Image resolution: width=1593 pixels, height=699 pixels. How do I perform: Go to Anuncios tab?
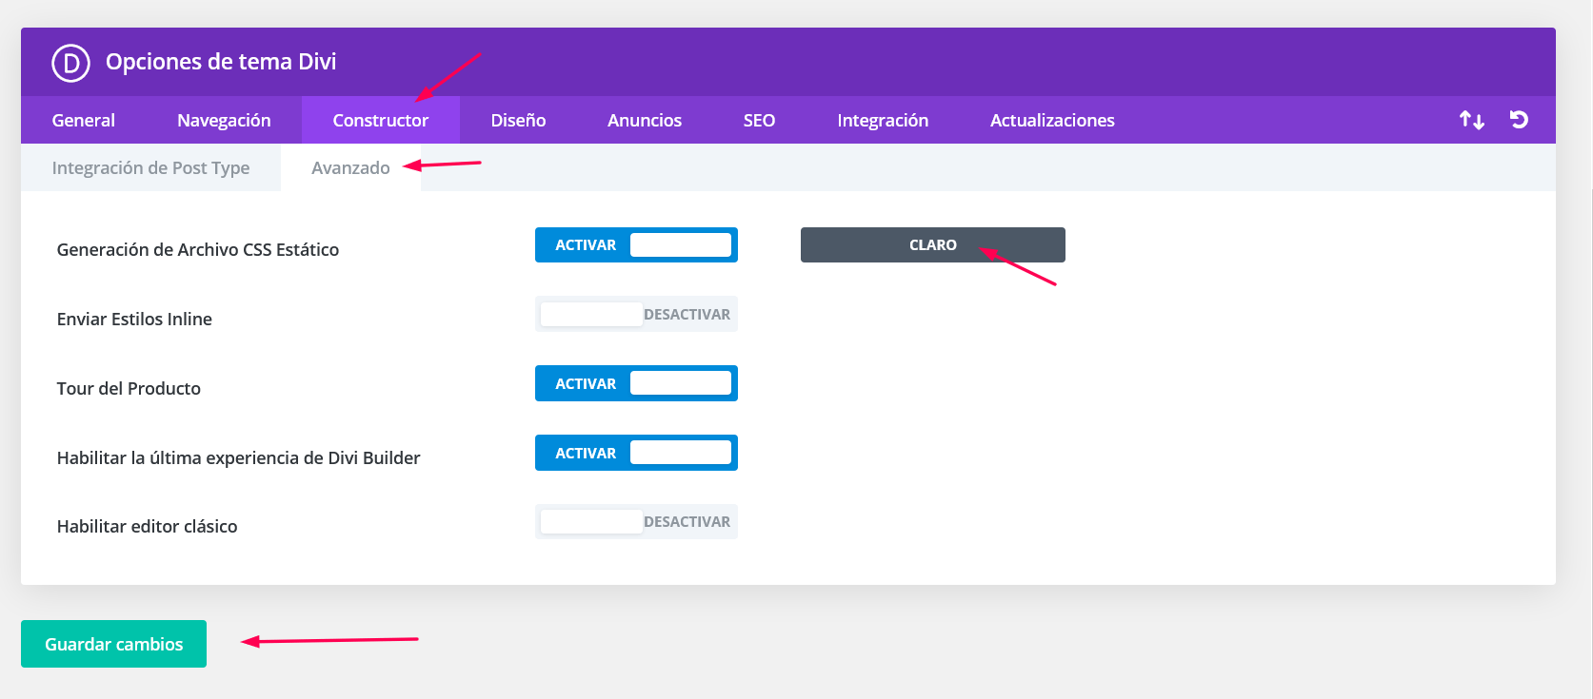tap(645, 120)
